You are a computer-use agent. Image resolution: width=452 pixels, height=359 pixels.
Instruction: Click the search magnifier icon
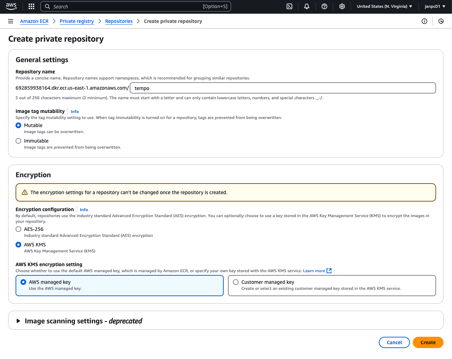coord(47,6)
